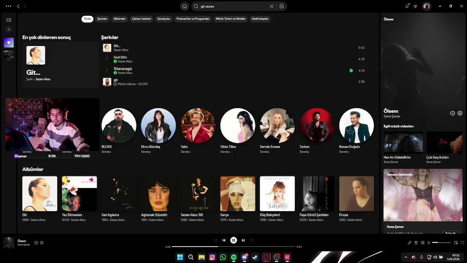The width and height of the screenshot is (467, 263).
Task: Select the 'Albümler' filter chip
Action: tap(120, 19)
